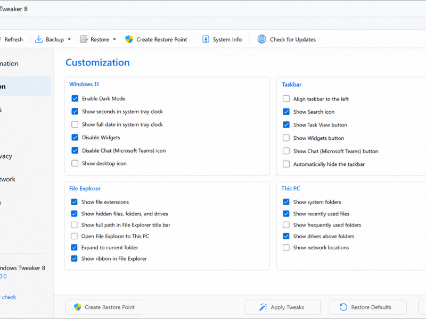Toggle Show ribbon in File Explorer
426x319 pixels.
tap(74, 258)
